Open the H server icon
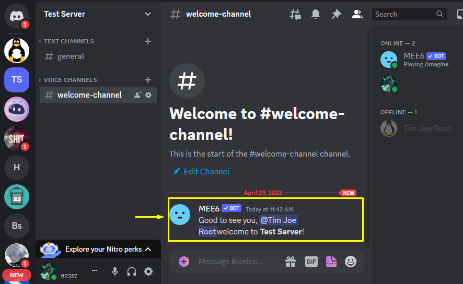Viewport: 463px width, 284px height. click(17, 168)
